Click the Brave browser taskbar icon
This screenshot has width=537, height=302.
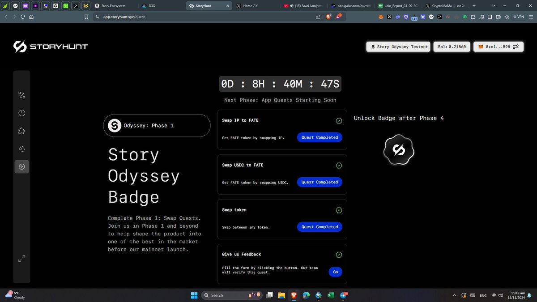[294, 295]
